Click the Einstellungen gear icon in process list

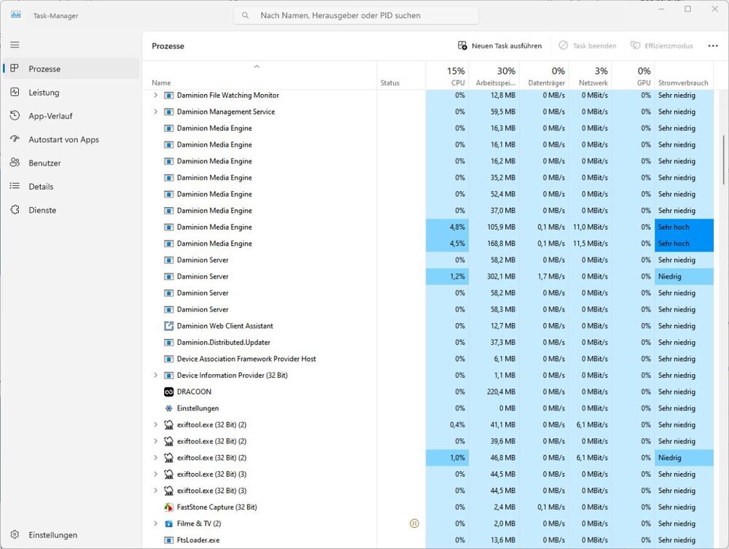tap(168, 408)
